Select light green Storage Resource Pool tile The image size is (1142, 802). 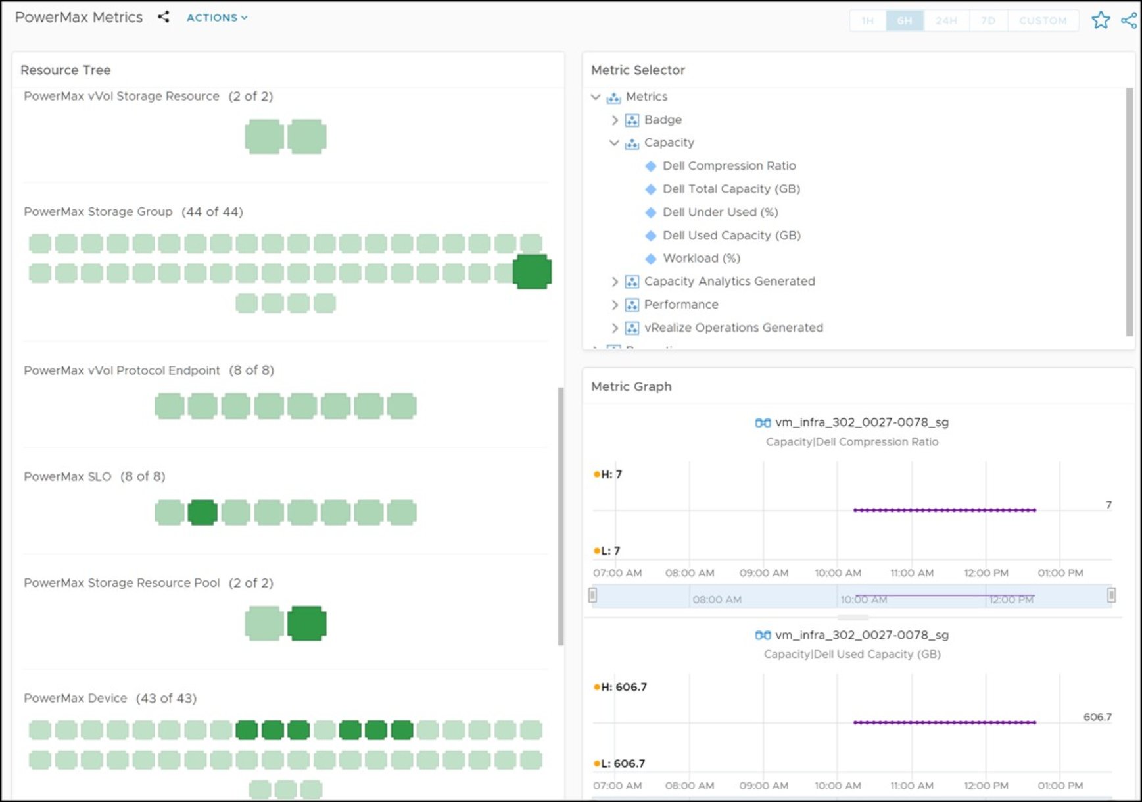(x=264, y=623)
